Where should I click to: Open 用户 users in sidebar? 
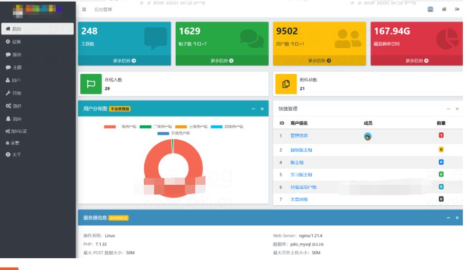tap(38, 80)
